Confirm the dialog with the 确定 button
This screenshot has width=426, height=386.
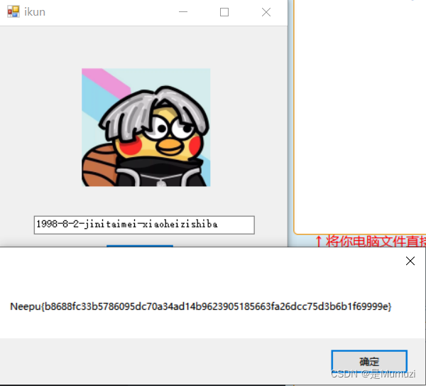tap(369, 361)
